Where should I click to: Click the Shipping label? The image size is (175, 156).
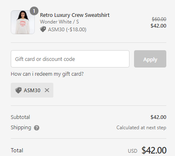[x=21, y=128]
